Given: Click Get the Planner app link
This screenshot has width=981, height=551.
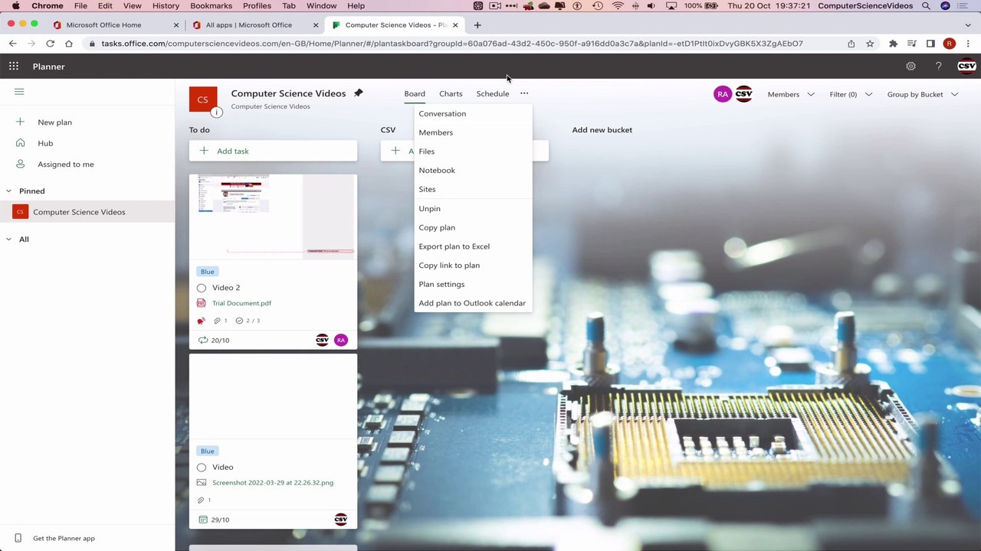Looking at the screenshot, I should click(x=64, y=538).
